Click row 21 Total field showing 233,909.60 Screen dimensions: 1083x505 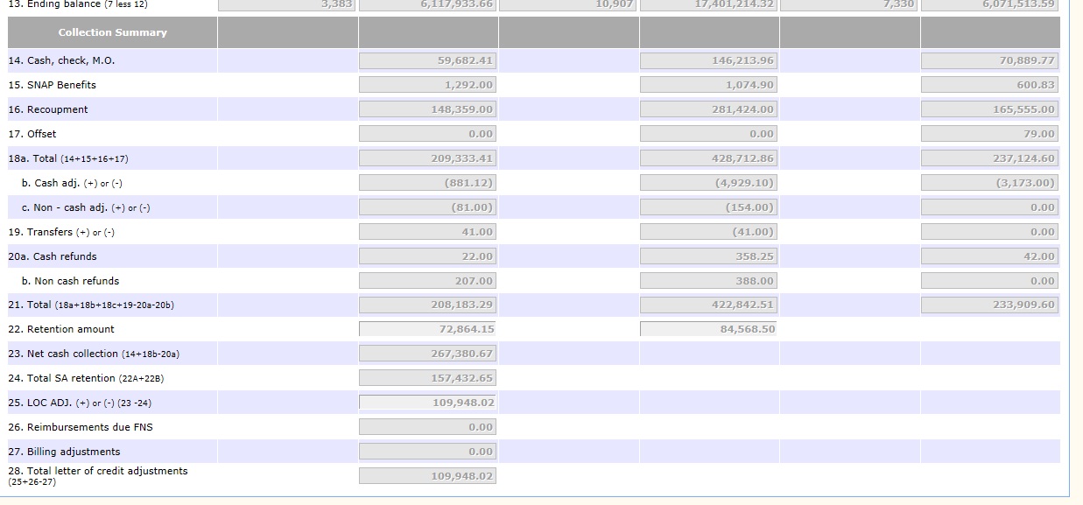pyautogui.click(x=989, y=305)
